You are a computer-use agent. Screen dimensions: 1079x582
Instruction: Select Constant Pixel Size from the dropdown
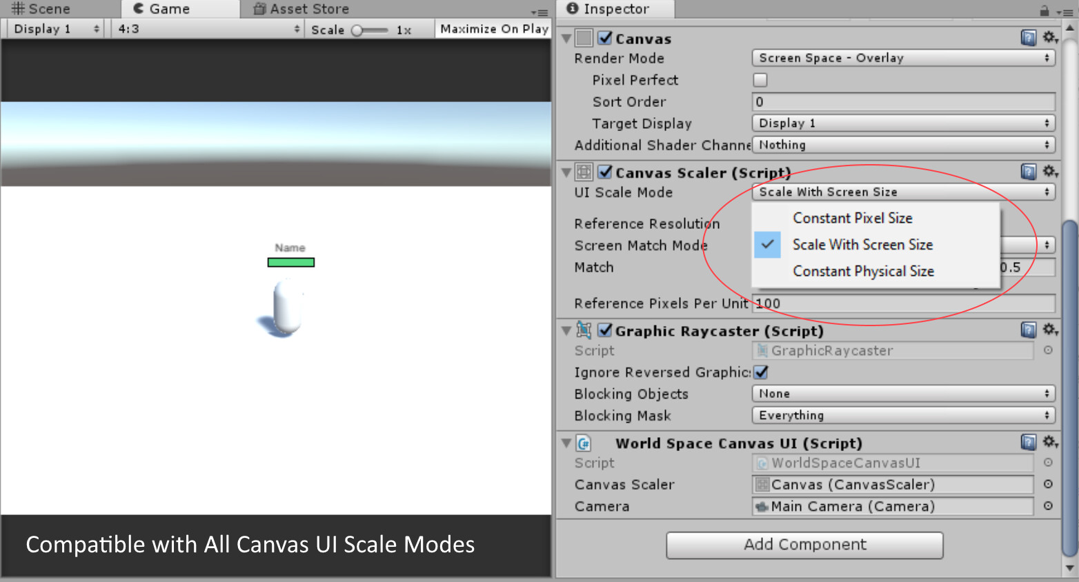pos(853,218)
